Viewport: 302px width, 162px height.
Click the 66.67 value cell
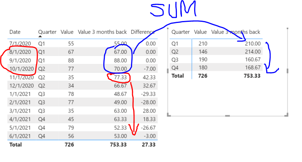point(120,86)
